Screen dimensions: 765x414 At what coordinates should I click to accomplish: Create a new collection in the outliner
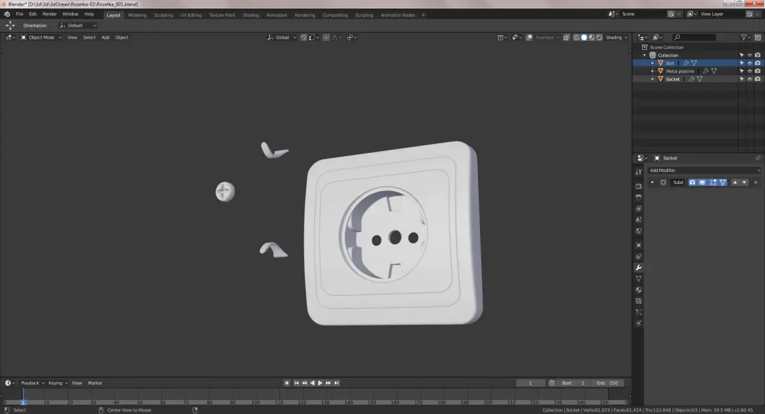pos(757,38)
